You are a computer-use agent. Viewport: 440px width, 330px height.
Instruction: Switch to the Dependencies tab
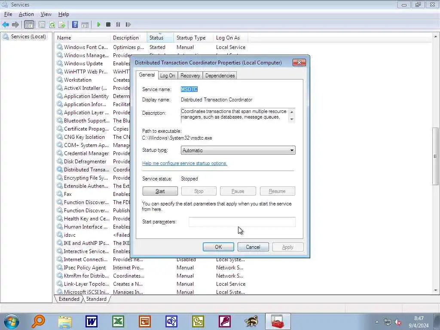point(220,76)
